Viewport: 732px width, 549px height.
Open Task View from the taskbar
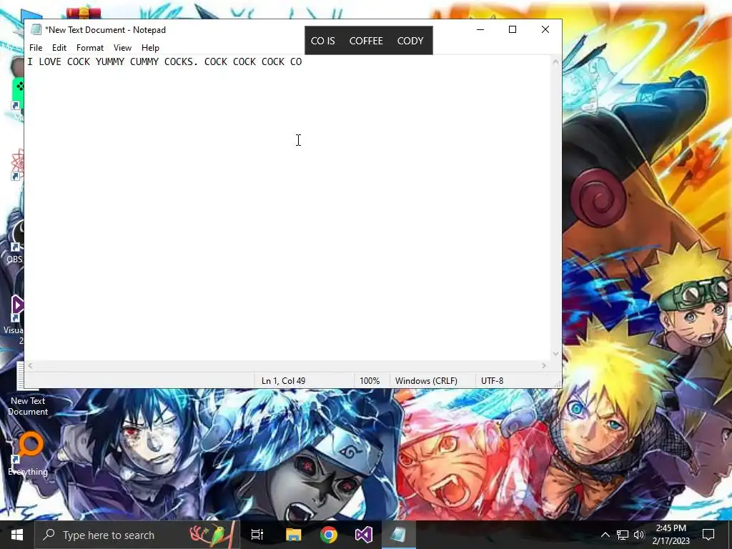(x=257, y=535)
